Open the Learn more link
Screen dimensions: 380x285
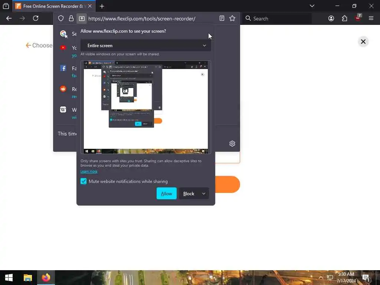click(x=89, y=171)
